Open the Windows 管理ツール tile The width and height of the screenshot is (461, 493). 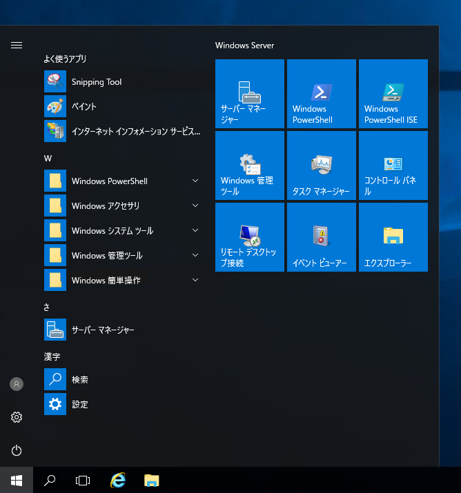(x=250, y=165)
